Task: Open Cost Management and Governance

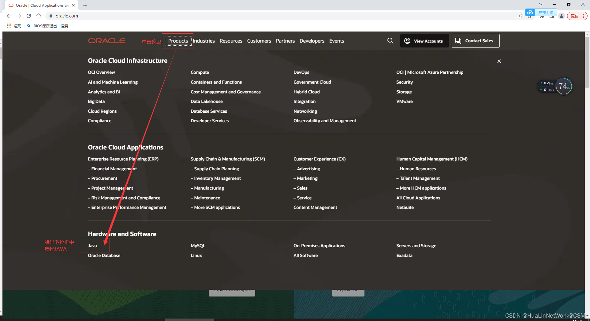Action: pos(226,92)
